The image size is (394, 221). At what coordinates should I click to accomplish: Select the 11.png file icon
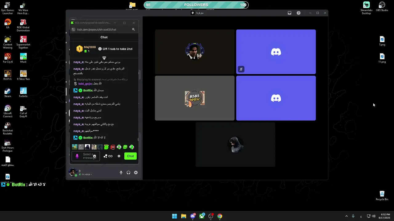point(382,58)
